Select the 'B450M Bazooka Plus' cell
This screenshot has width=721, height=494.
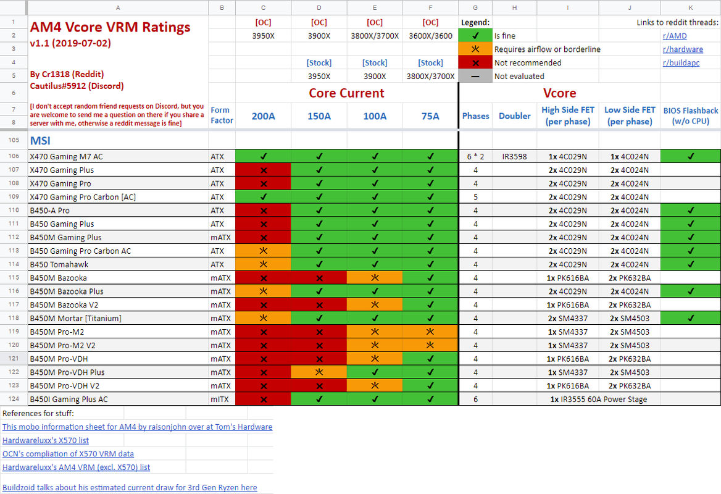(x=118, y=291)
